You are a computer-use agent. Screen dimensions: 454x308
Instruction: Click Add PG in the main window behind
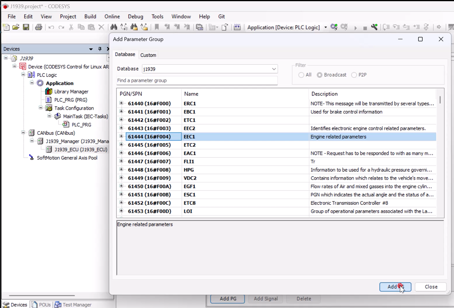click(x=228, y=299)
